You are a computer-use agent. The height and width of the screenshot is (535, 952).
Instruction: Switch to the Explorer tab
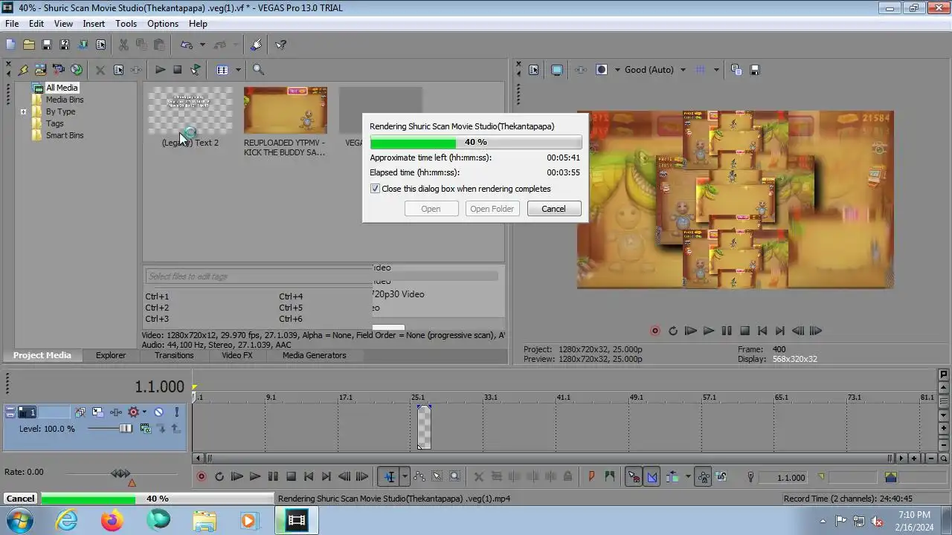click(111, 355)
